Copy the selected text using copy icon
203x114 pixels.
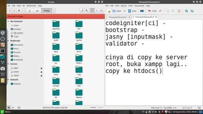click(x=173, y=11)
